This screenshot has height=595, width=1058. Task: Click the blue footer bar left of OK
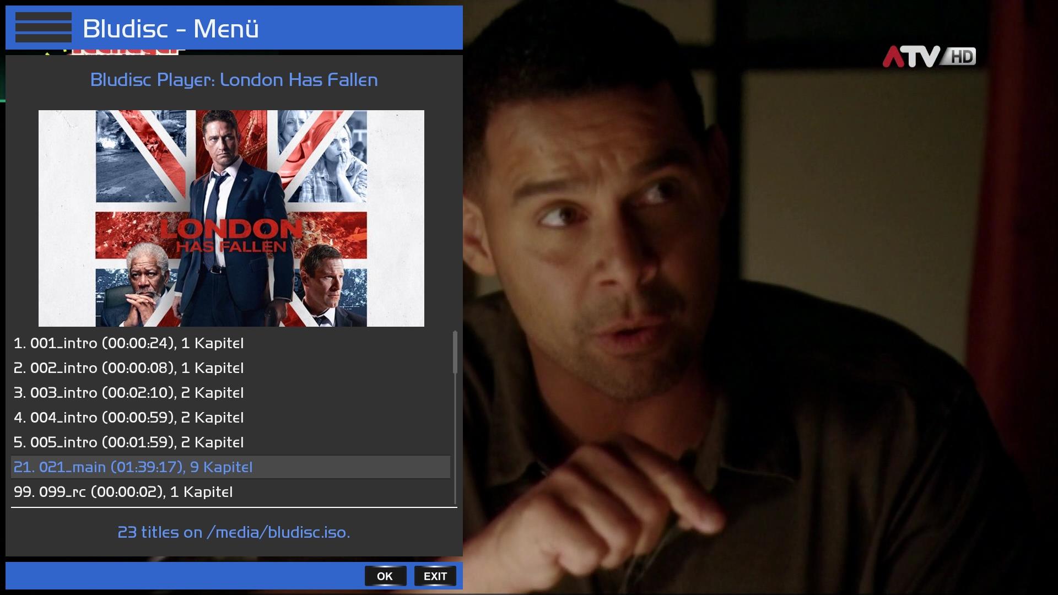point(182,576)
